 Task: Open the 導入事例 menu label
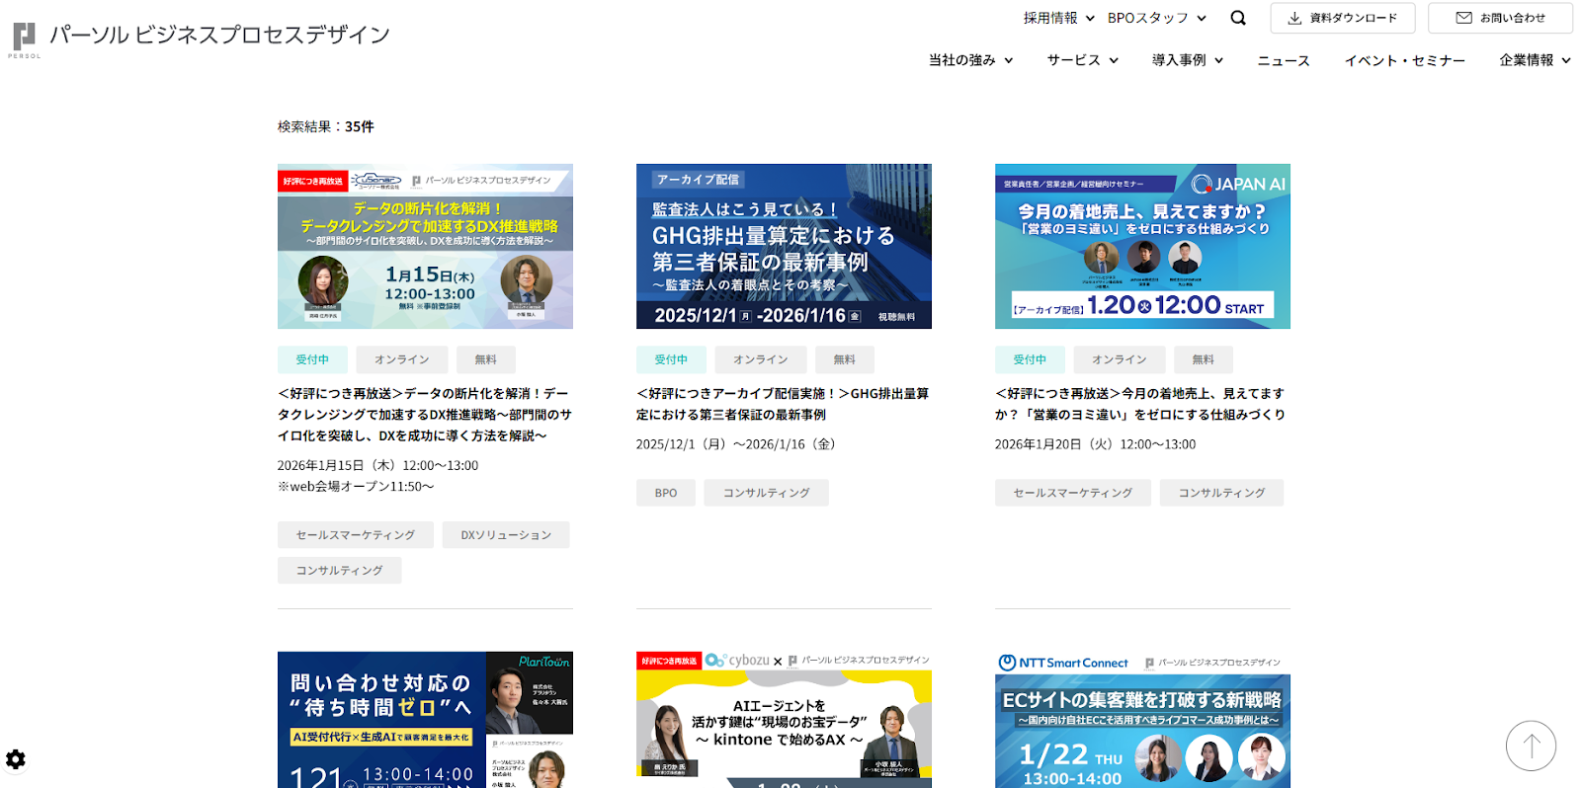[x=1179, y=60]
